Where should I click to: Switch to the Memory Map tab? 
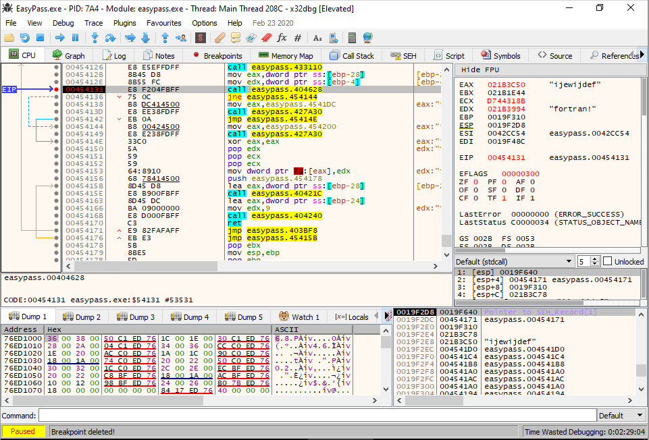click(x=285, y=55)
